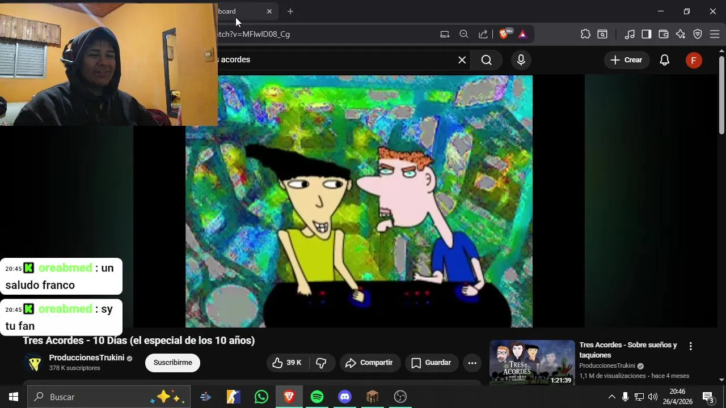Open suggested video title 'Tres Acordes - Sobre sueños y taquiones'
This screenshot has height=408, width=726.
(x=628, y=350)
